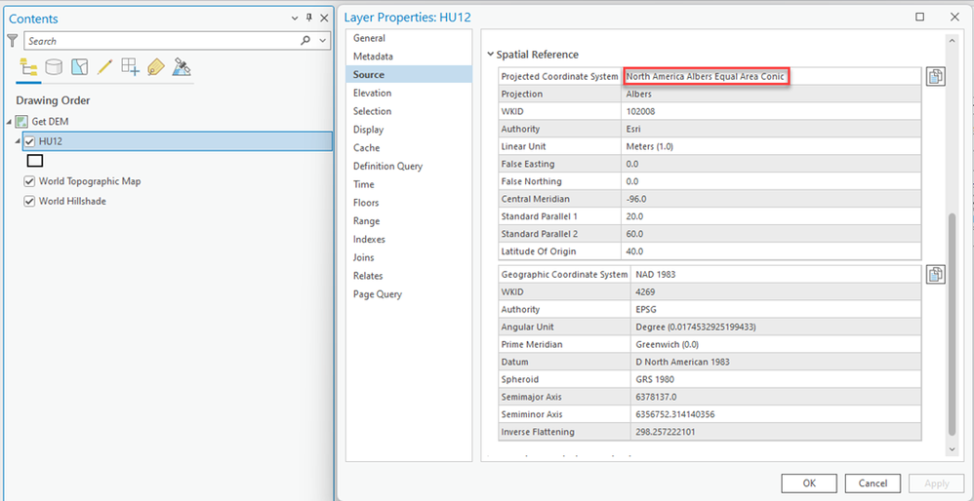Select List By Drawing Order icon
974x501 pixels.
28,66
